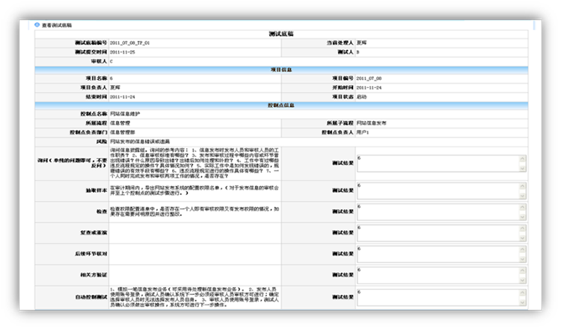Click the test result box for 后续环节核对 row

pos(441,254)
